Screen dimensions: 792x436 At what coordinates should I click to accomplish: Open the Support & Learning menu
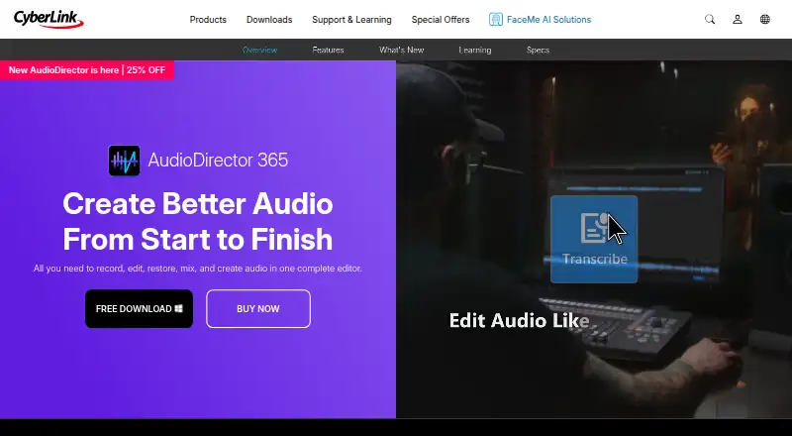pyautogui.click(x=351, y=20)
